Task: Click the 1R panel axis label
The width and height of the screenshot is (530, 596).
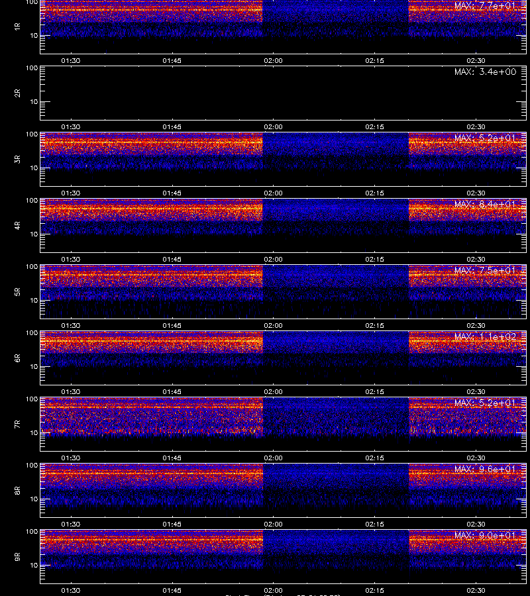Action: (17, 26)
